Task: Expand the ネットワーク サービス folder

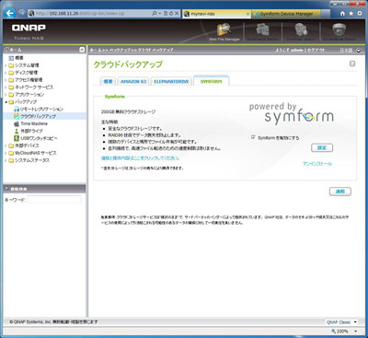Action: [x=6, y=87]
